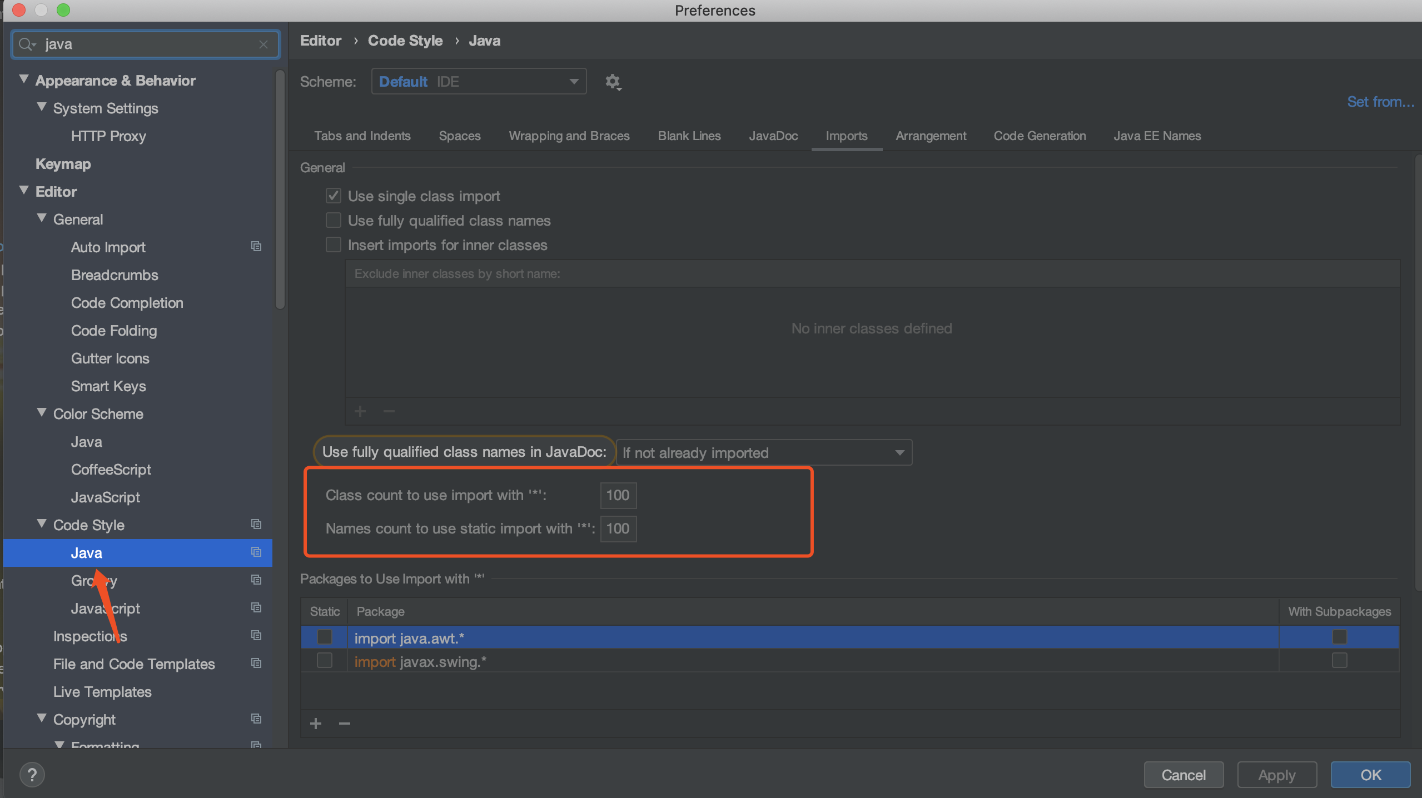Click the search magnifier history icon

click(x=27, y=44)
